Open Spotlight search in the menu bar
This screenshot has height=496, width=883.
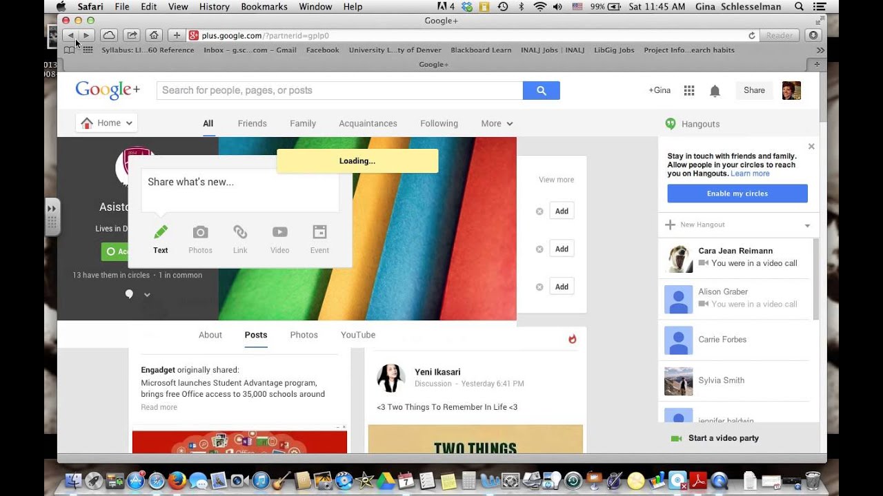tap(800, 7)
